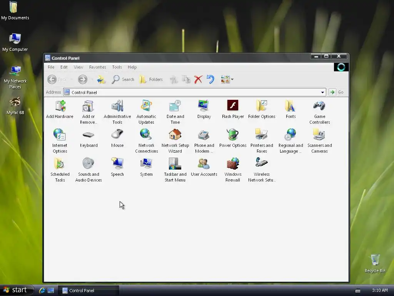
Task: Open Automatic Updates settings
Action: coord(146,112)
